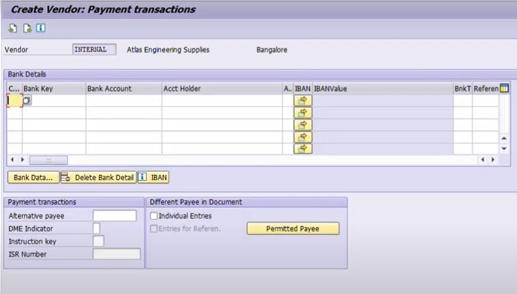Screen dimensions: 517x294
Task: Click first row Bank Account cell
Action: [x=124, y=101]
